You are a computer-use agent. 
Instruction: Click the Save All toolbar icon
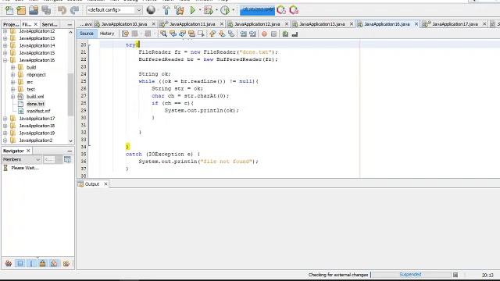(46, 10)
